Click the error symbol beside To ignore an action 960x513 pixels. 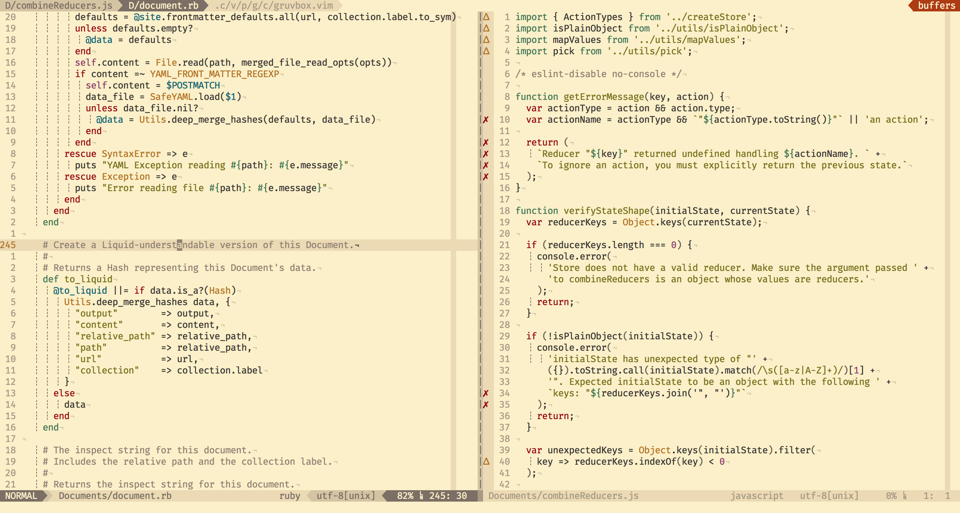click(x=486, y=165)
